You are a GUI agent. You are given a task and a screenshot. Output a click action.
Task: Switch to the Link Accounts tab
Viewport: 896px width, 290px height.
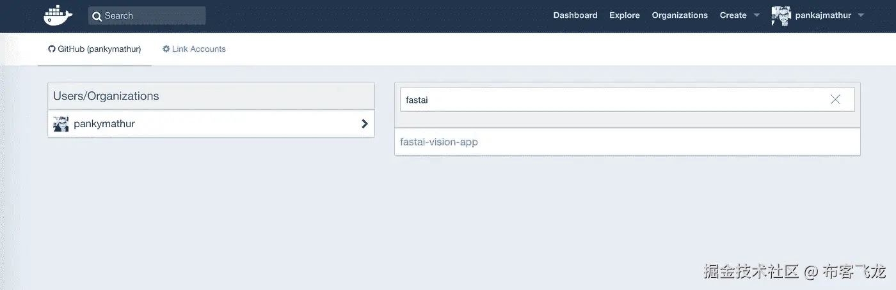[x=198, y=49]
